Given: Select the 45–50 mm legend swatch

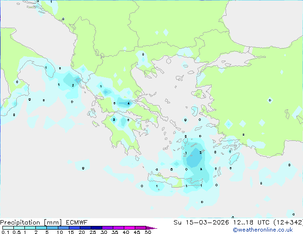Looking at the screenshot, I should tap(141, 228).
